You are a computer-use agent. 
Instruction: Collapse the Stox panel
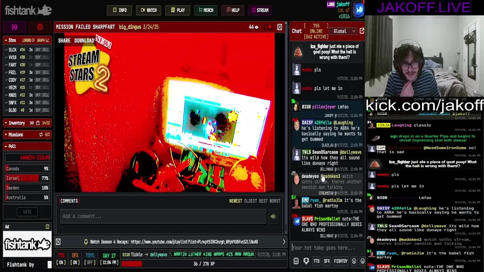6,40
